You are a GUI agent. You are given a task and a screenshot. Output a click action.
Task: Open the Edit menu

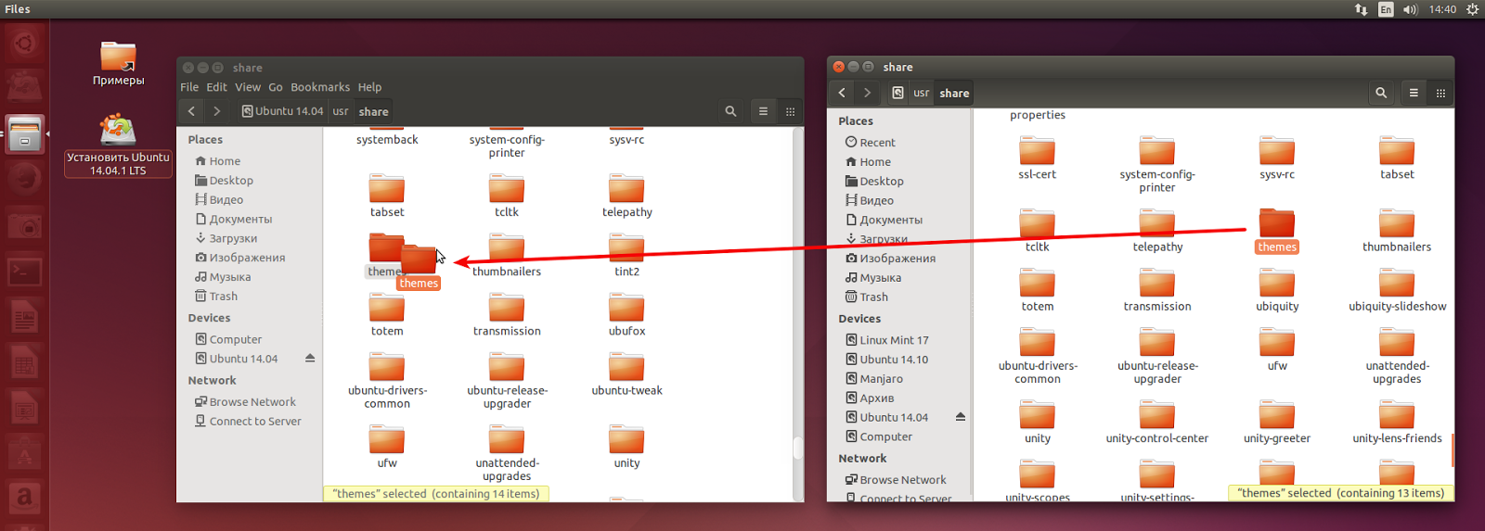coord(216,87)
